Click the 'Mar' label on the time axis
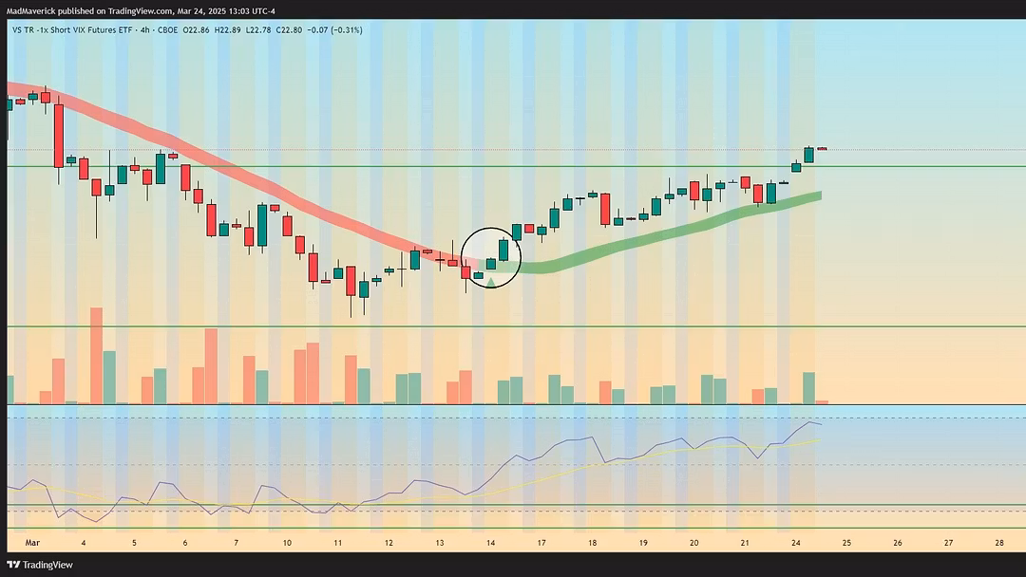The width and height of the screenshot is (1026, 577). [x=32, y=543]
